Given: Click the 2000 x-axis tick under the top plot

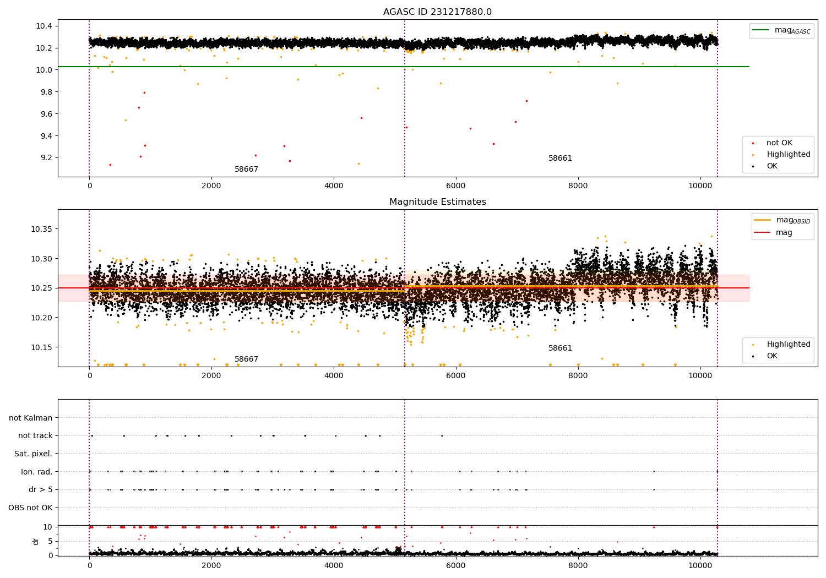Looking at the screenshot, I should (x=211, y=186).
